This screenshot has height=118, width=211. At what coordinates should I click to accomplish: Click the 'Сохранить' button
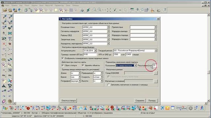(x=140, y=101)
